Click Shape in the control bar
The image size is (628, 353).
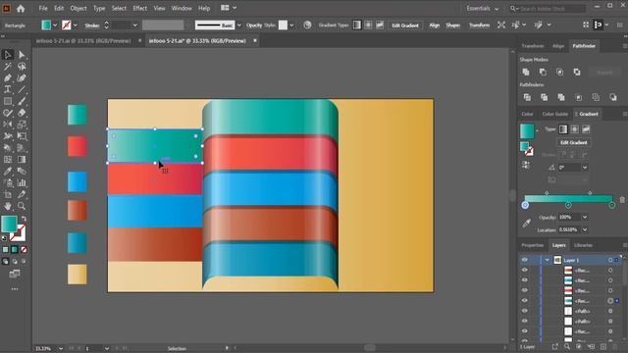pyautogui.click(x=453, y=25)
